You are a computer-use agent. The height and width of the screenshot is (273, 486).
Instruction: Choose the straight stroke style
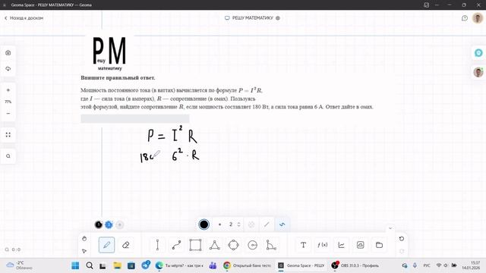[x=267, y=224]
